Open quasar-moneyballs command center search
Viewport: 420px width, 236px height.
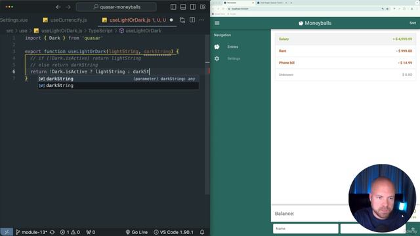(x=116, y=7)
